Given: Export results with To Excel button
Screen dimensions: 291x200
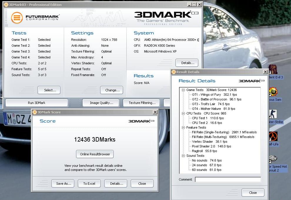Looking at the screenshot, I should [x=89, y=184].
